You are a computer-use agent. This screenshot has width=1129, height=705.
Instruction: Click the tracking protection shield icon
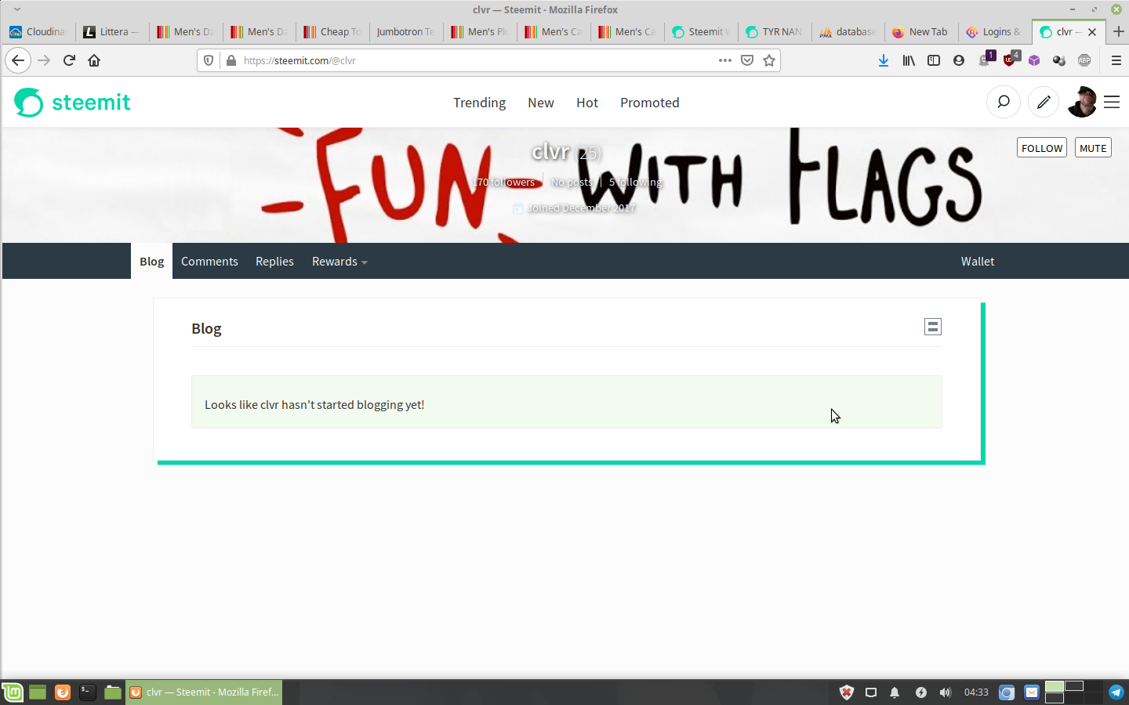point(209,60)
